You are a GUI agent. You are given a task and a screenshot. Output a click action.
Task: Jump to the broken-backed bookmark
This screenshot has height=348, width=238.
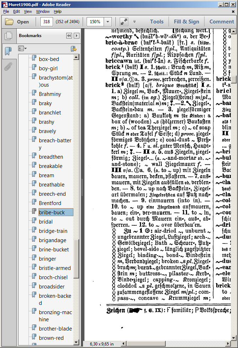(x=55, y=300)
